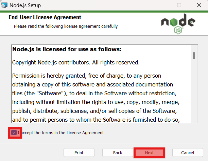This screenshot has width=208, height=161.
Task: Click the "Please read the following license" subtitle
Action: [x=66, y=26]
